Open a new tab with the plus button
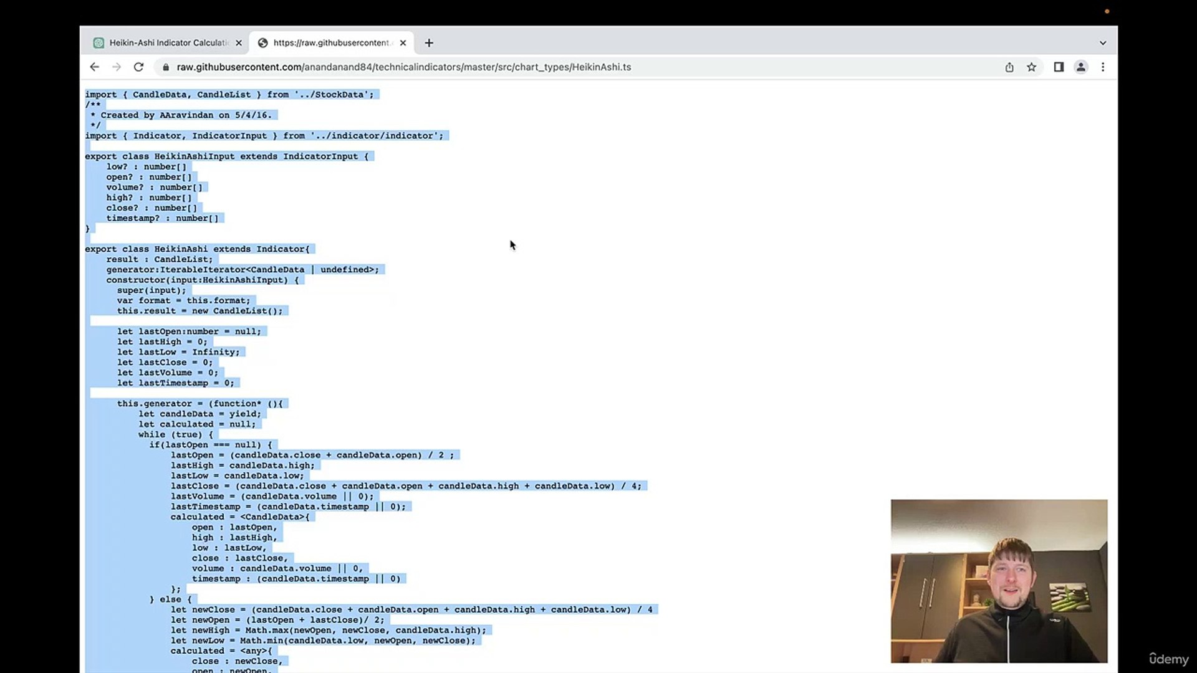This screenshot has height=673, width=1197. (429, 42)
